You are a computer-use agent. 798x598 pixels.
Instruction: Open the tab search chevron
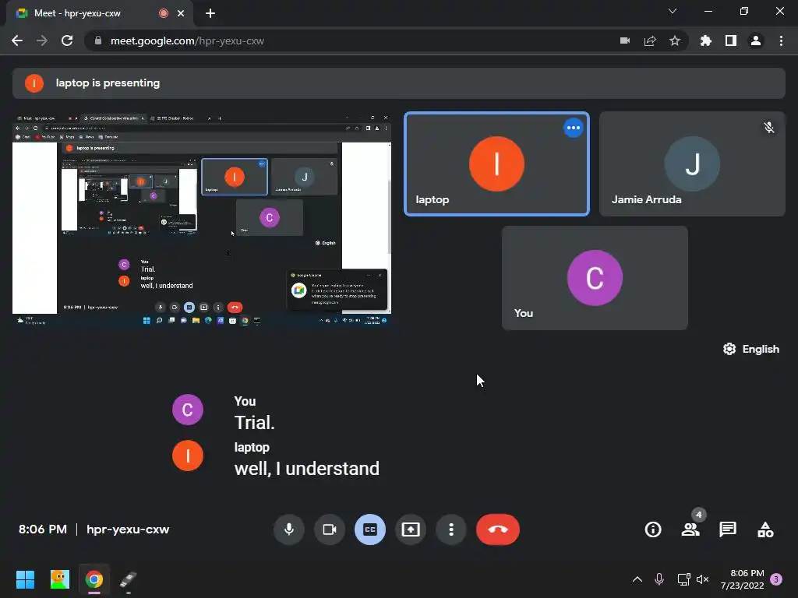click(673, 11)
